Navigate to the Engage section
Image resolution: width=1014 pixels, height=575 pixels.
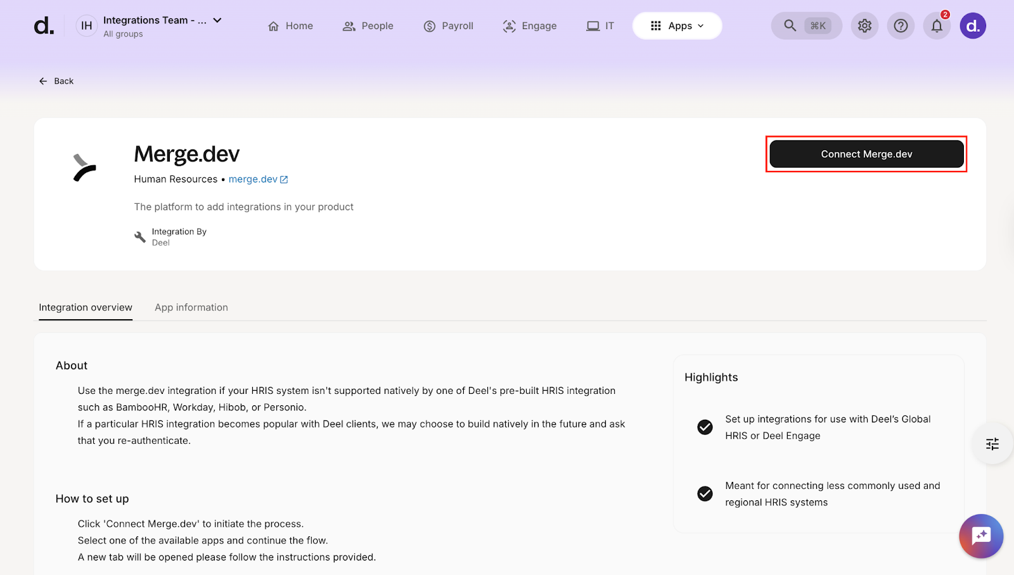530,26
